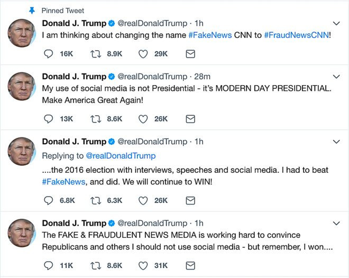Open the #FraudNewsCNN hashtag link

(296, 36)
